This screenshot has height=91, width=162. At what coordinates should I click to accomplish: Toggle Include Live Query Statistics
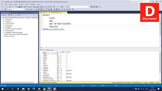point(49,9)
